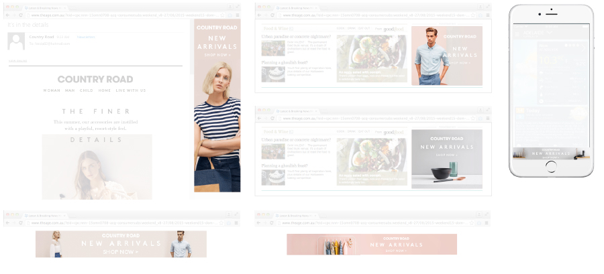
Task: Open CHILD in the Country Road email navigation
Action: point(87,90)
